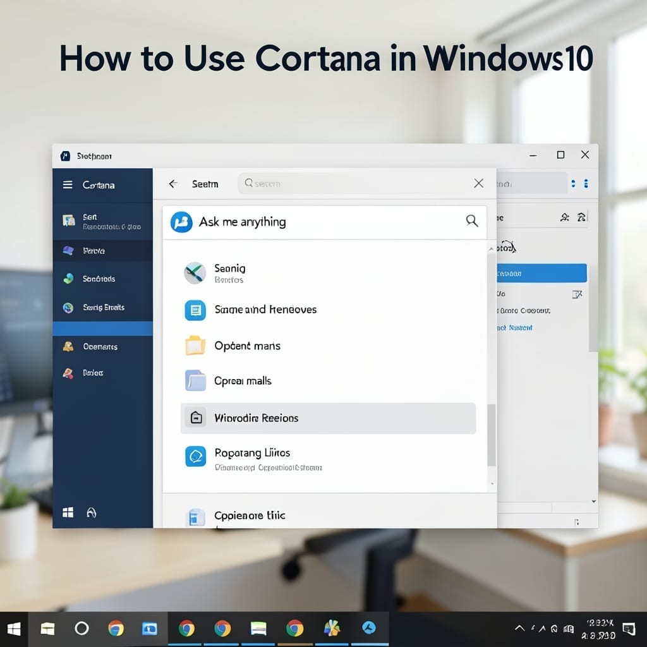The image size is (647, 647).
Task: Open the vertical dots menu at top right
Action: pos(586,184)
